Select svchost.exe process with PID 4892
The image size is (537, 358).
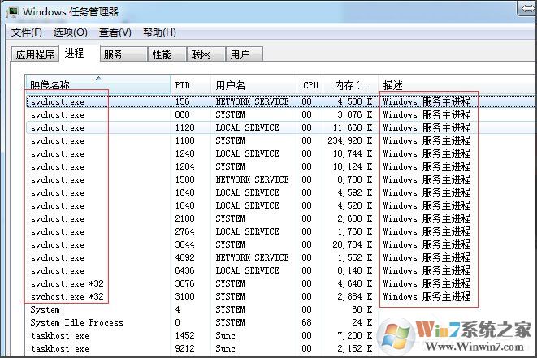[x=281, y=257]
